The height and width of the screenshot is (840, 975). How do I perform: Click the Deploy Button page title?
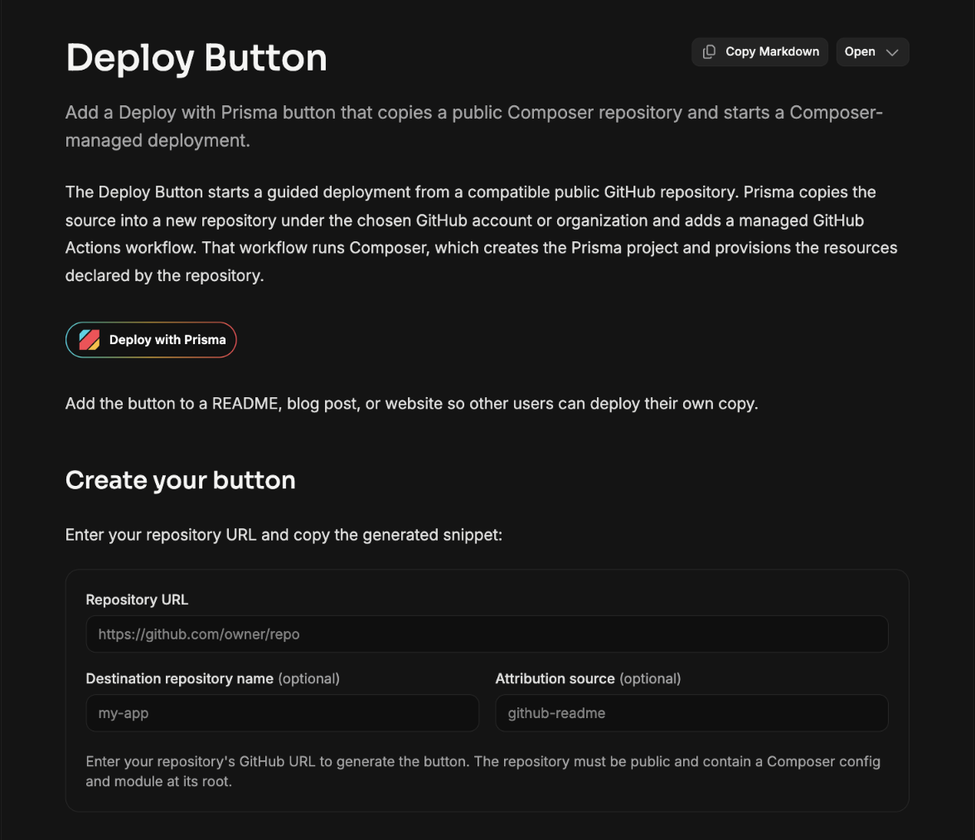[196, 58]
